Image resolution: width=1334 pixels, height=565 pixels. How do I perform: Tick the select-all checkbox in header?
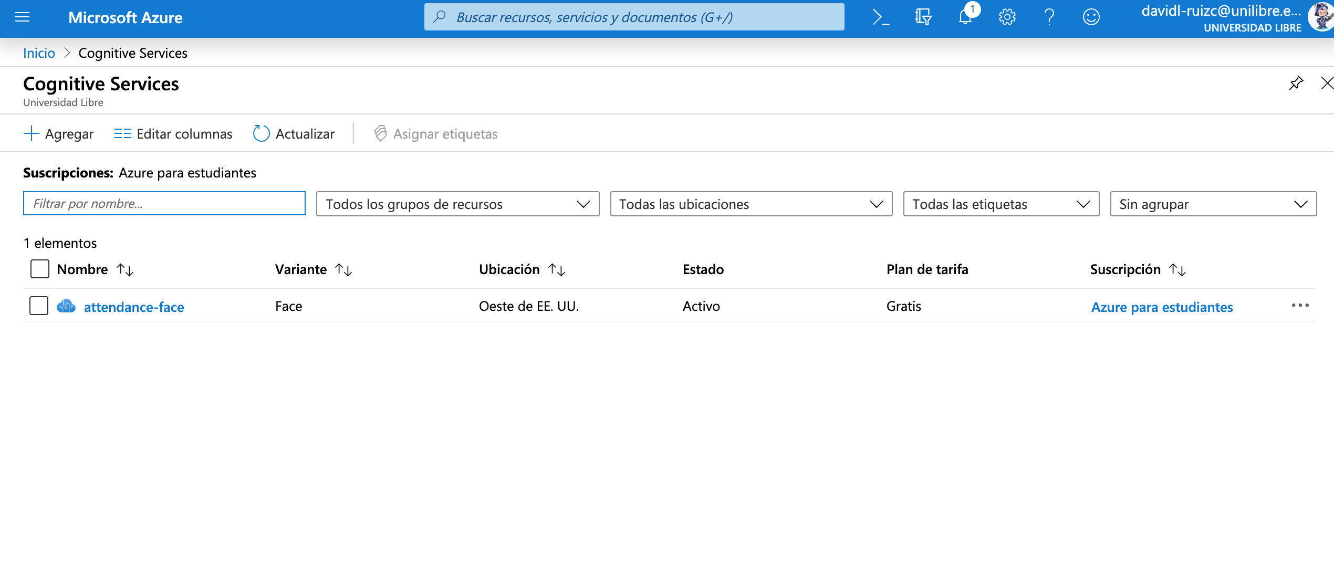point(40,269)
